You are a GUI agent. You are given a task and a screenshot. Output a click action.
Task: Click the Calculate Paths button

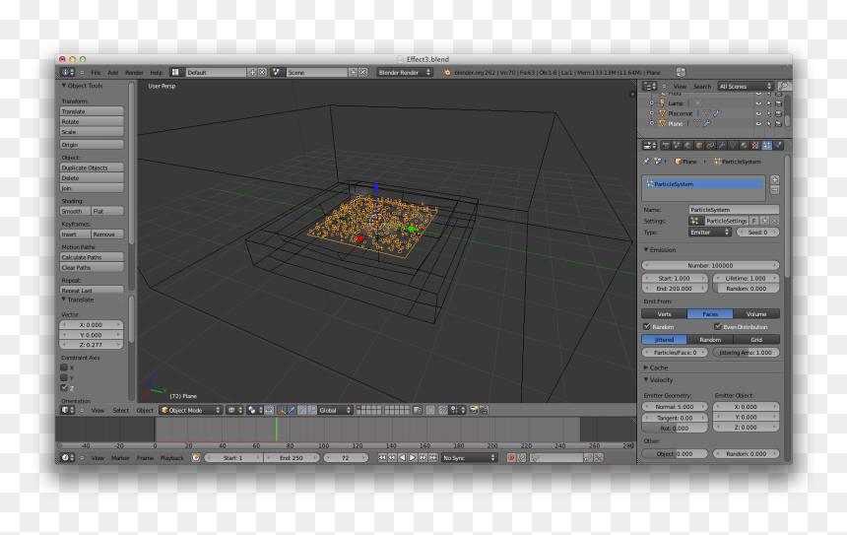pyautogui.click(x=92, y=257)
